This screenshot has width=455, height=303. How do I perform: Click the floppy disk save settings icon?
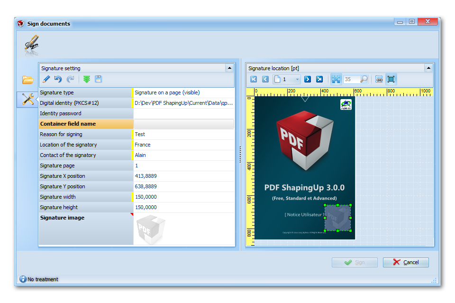pos(99,79)
